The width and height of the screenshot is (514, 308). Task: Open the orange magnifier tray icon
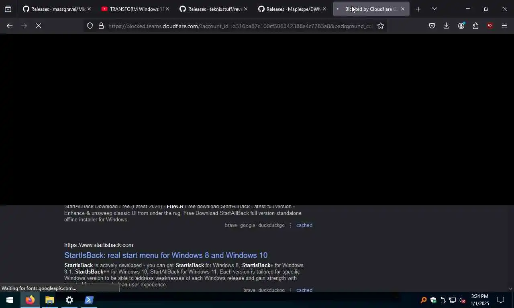coord(423,300)
